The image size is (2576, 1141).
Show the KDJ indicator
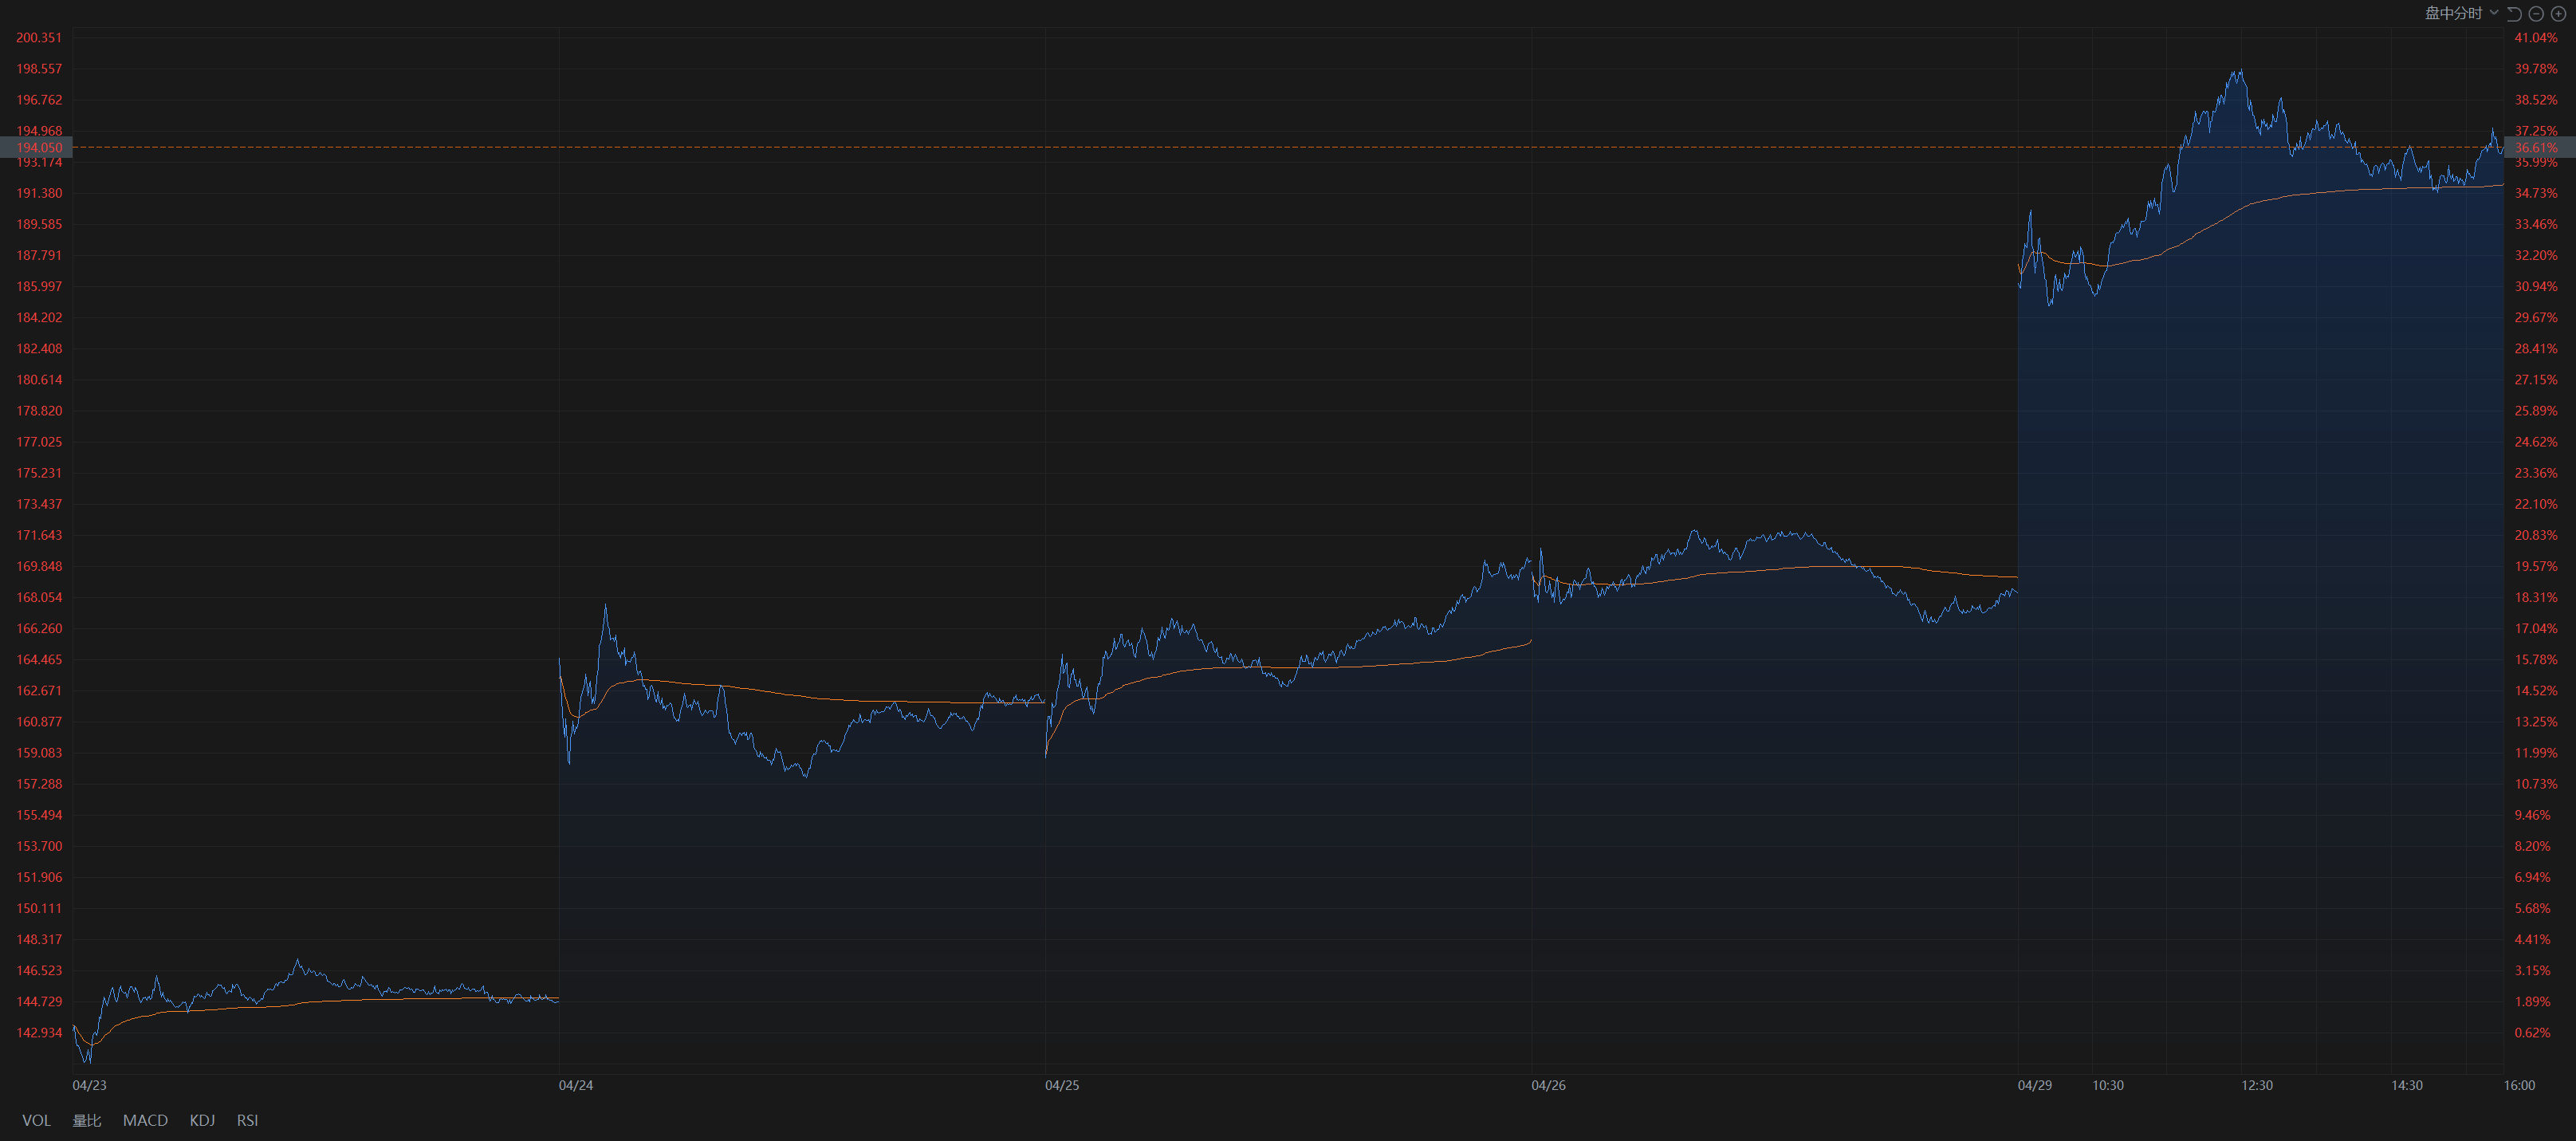(202, 1120)
